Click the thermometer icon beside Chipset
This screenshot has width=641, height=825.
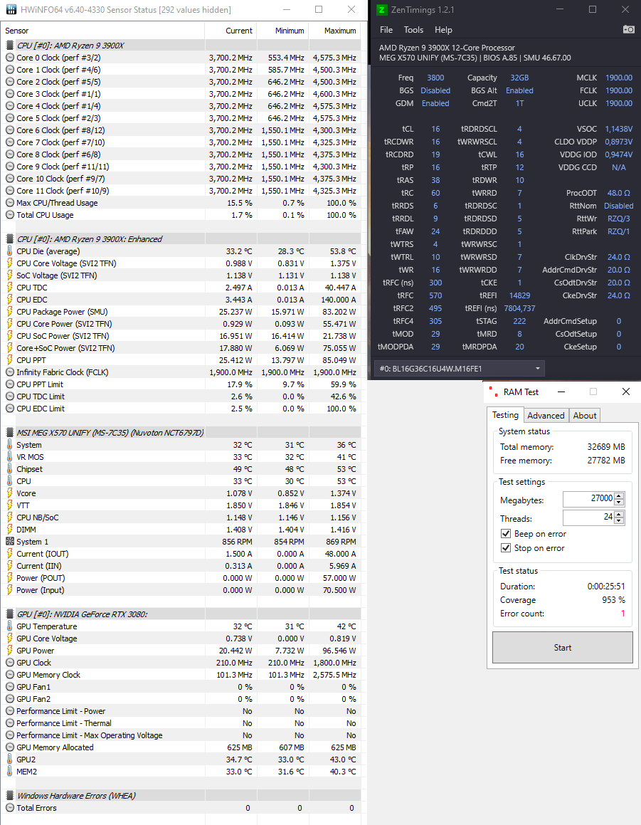coord(10,469)
